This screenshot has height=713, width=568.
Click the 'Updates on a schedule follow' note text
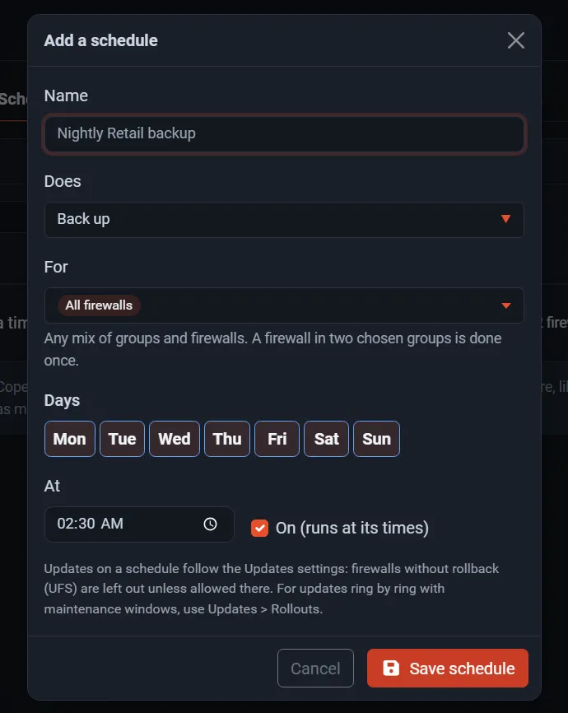(272, 589)
